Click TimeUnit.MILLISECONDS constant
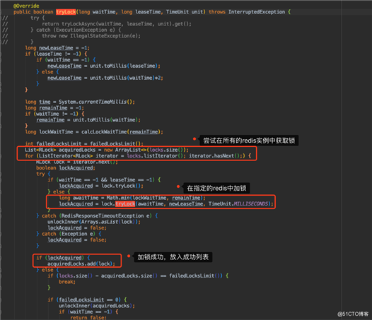 tap(238, 204)
